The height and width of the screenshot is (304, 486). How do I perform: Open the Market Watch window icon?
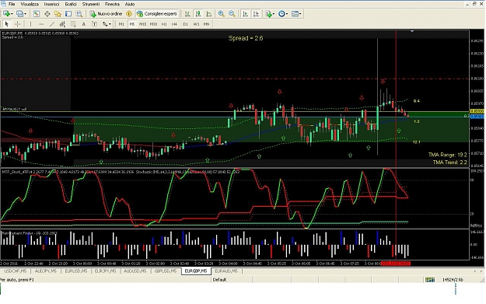37,14
